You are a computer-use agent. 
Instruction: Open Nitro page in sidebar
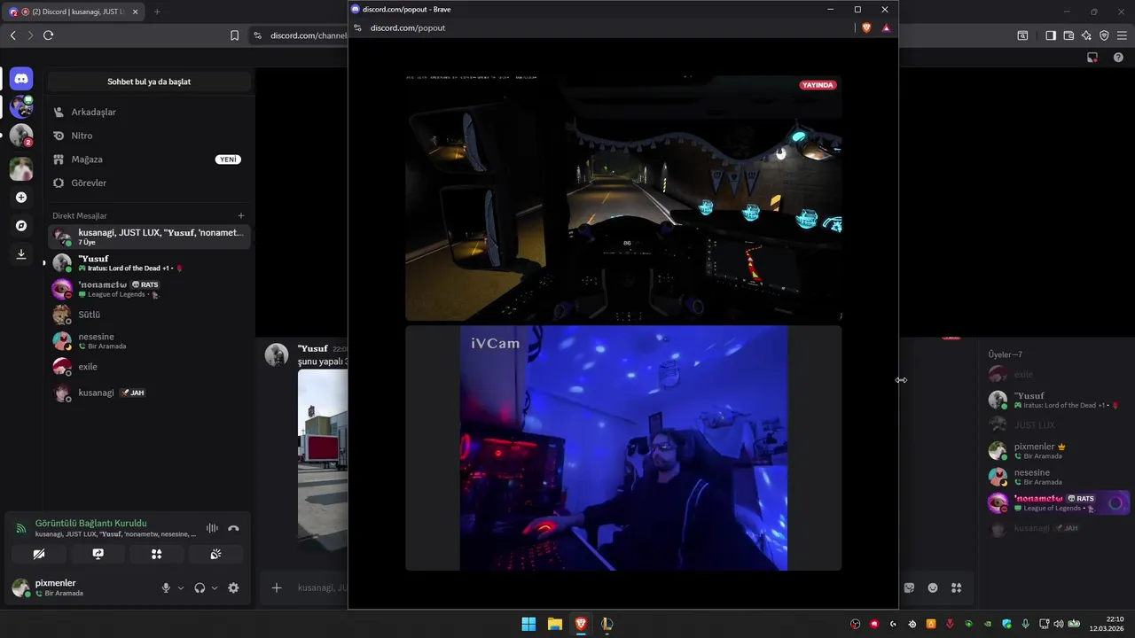pyautogui.click(x=149, y=136)
